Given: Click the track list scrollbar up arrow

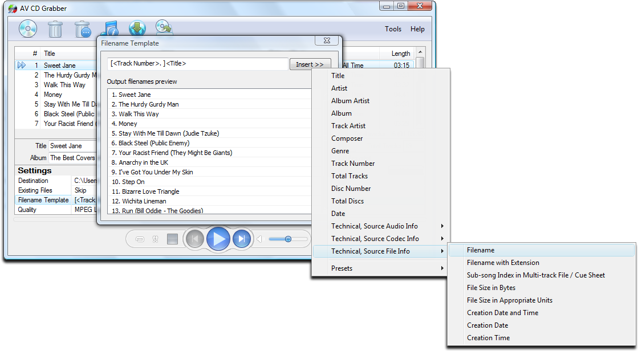Looking at the screenshot, I should pos(420,52).
